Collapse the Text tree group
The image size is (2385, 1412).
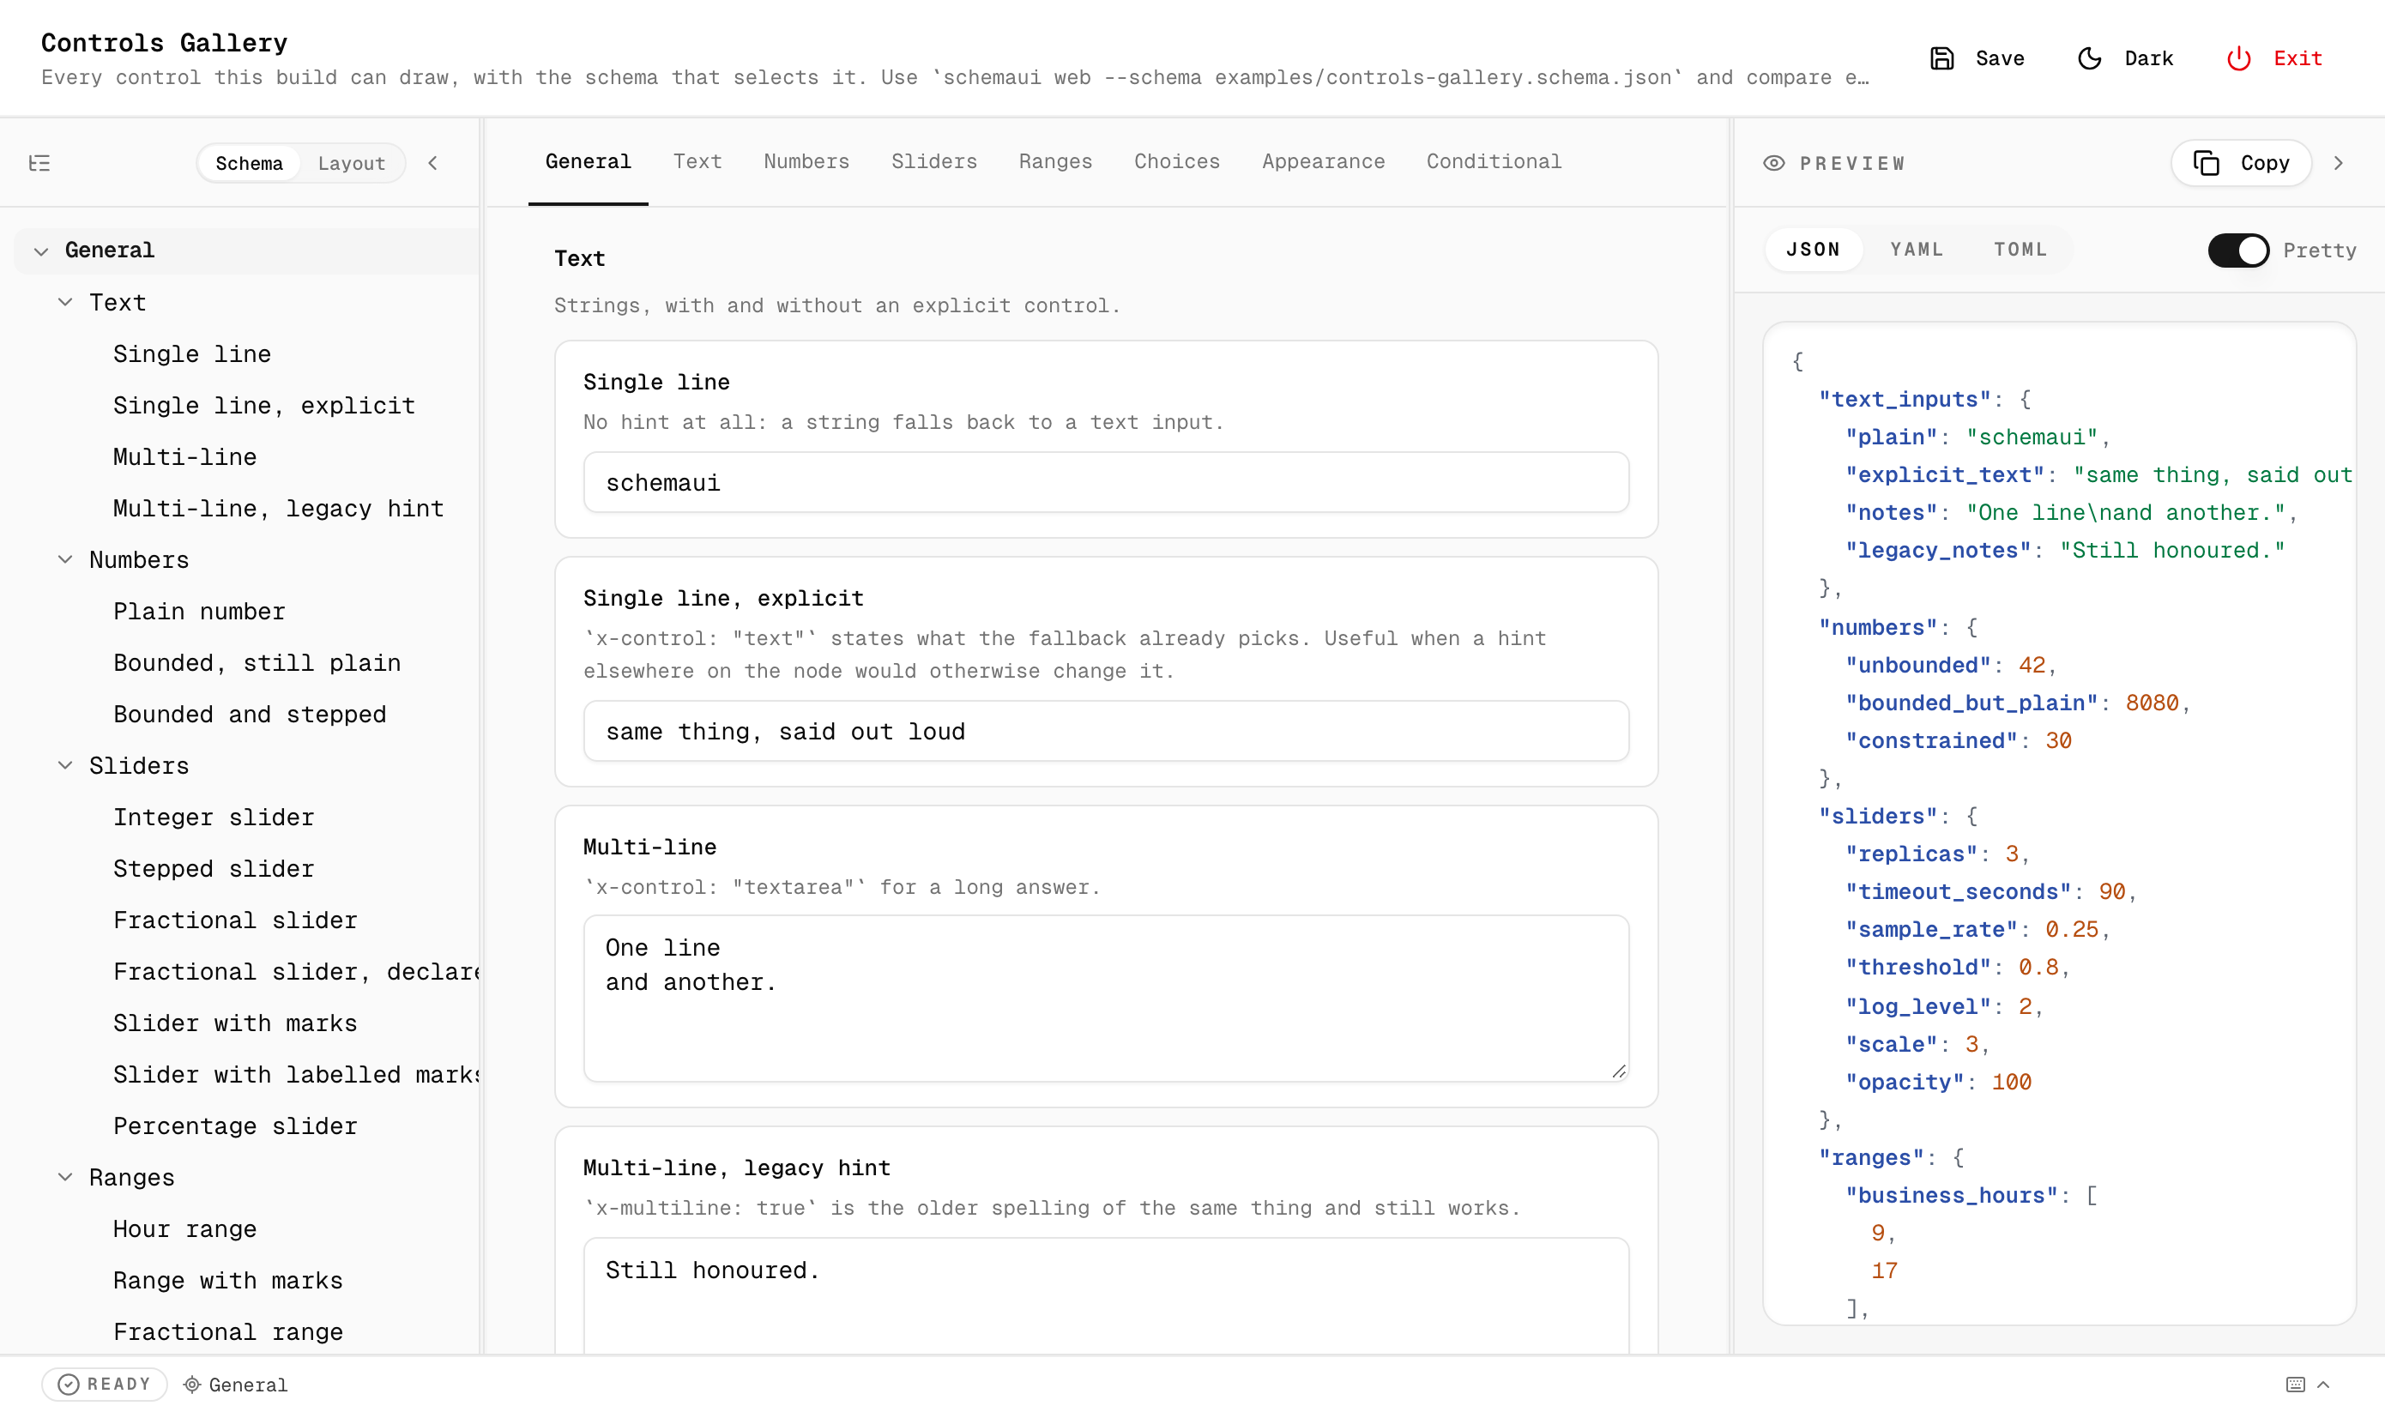(64, 302)
